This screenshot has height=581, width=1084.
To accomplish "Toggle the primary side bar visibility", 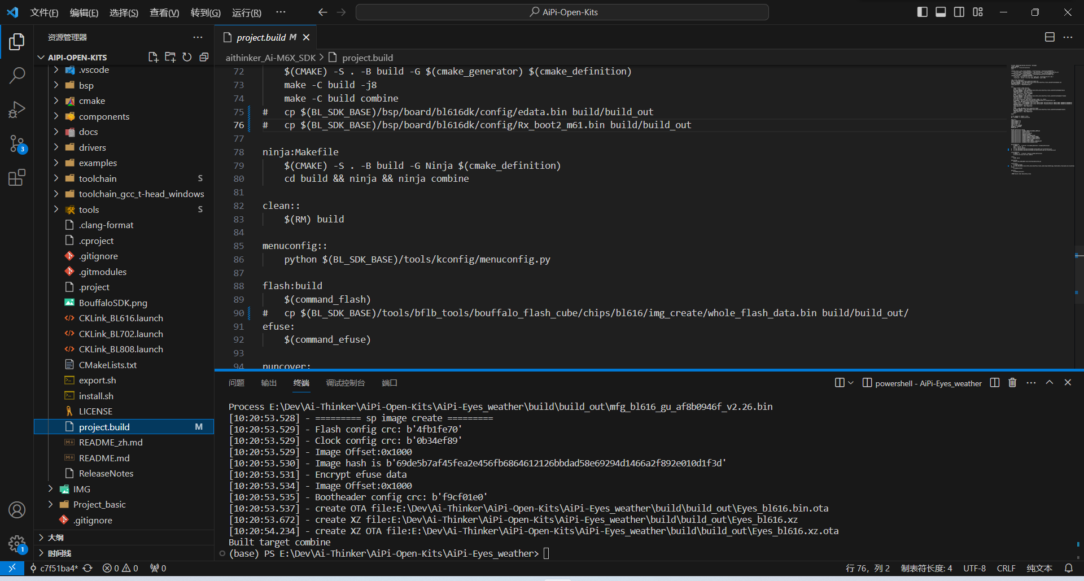I will point(923,12).
